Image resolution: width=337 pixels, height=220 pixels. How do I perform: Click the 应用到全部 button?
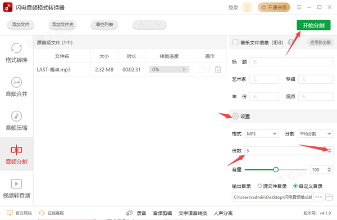tap(320, 42)
